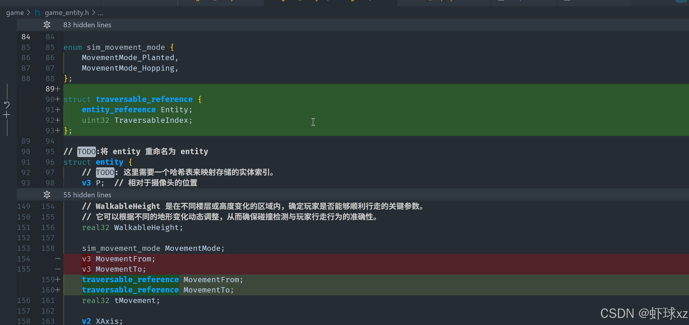
Task: Click the stage change plus icon
Action: tap(7, 115)
